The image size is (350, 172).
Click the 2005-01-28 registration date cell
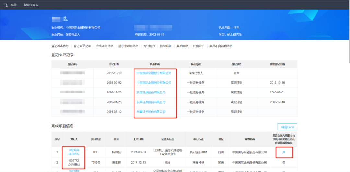point(114,102)
